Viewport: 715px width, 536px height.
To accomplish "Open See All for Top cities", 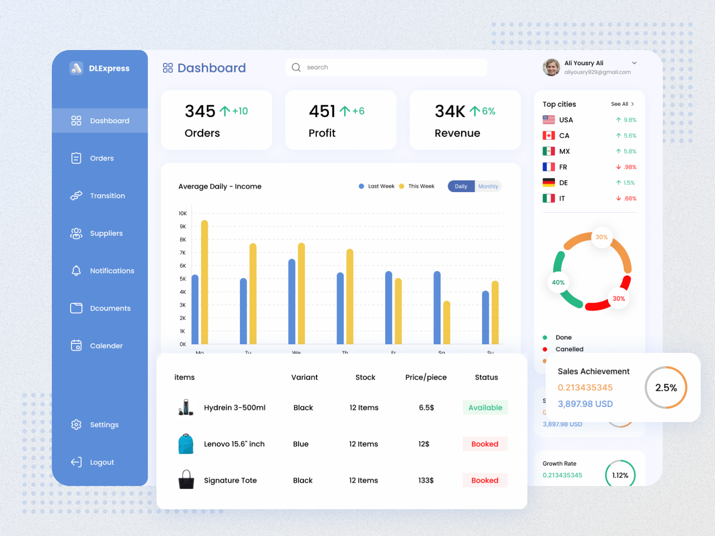I will pos(622,104).
